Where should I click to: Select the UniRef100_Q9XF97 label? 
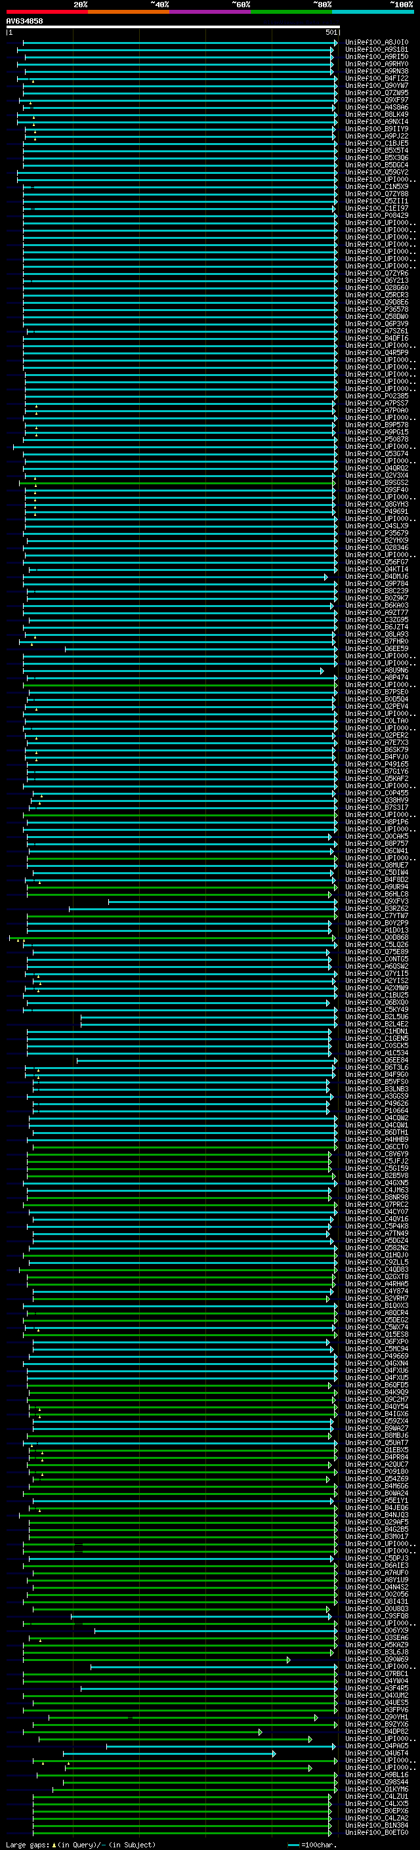[x=377, y=100]
